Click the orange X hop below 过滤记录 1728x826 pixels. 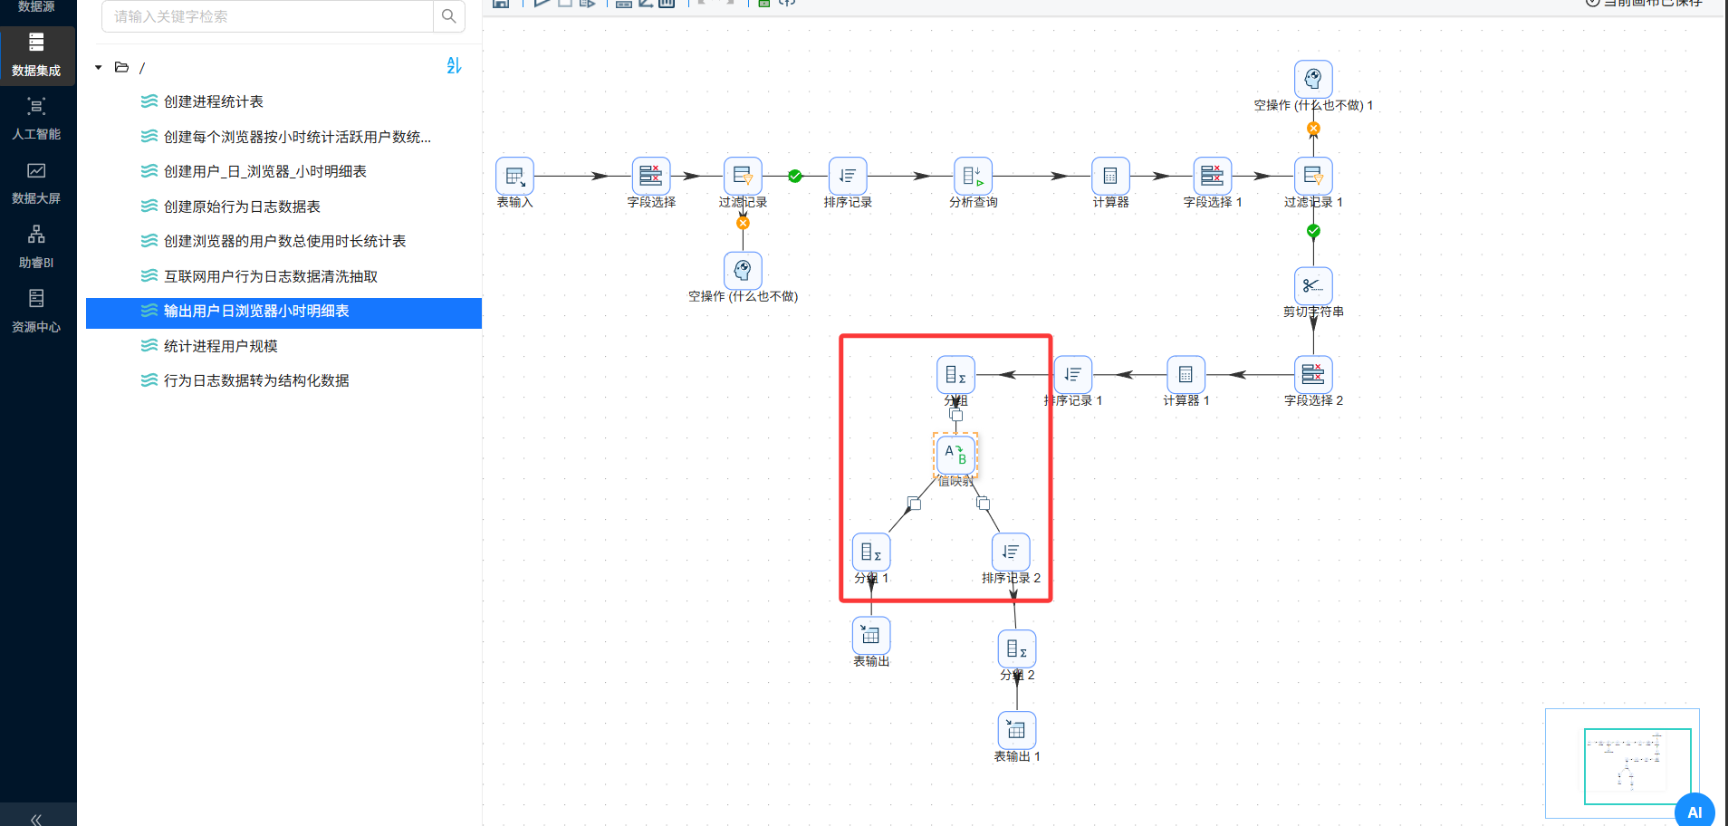(743, 223)
